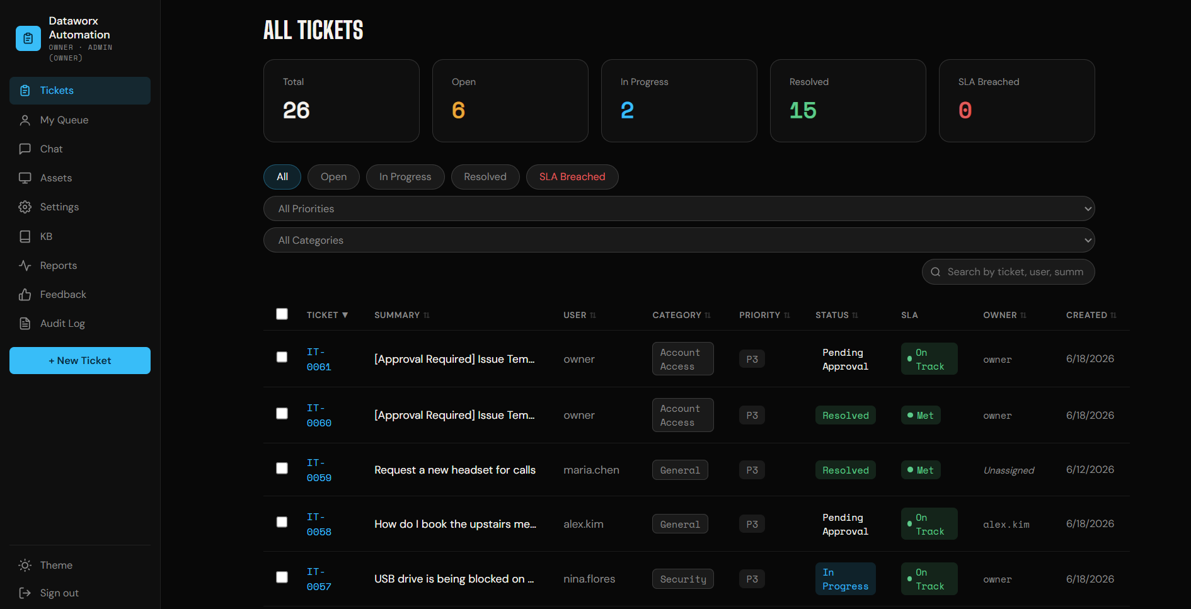Click the Total tickets stat card
Screen dimensions: 1191x609
(x=342, y=101)
